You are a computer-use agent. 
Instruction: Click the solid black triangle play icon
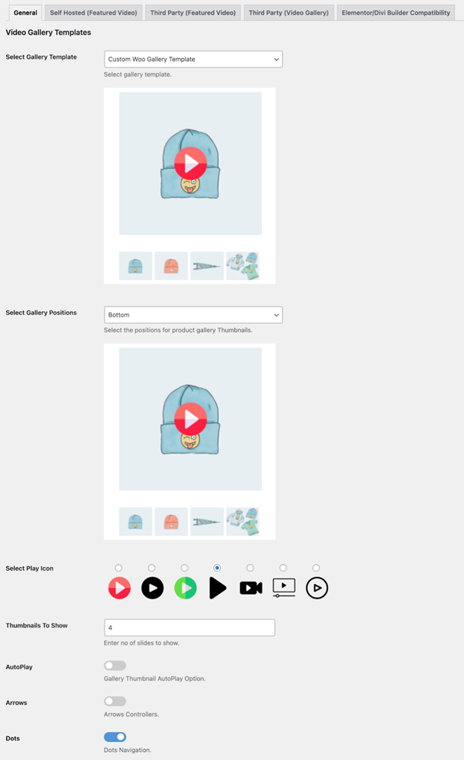point(217,588)
